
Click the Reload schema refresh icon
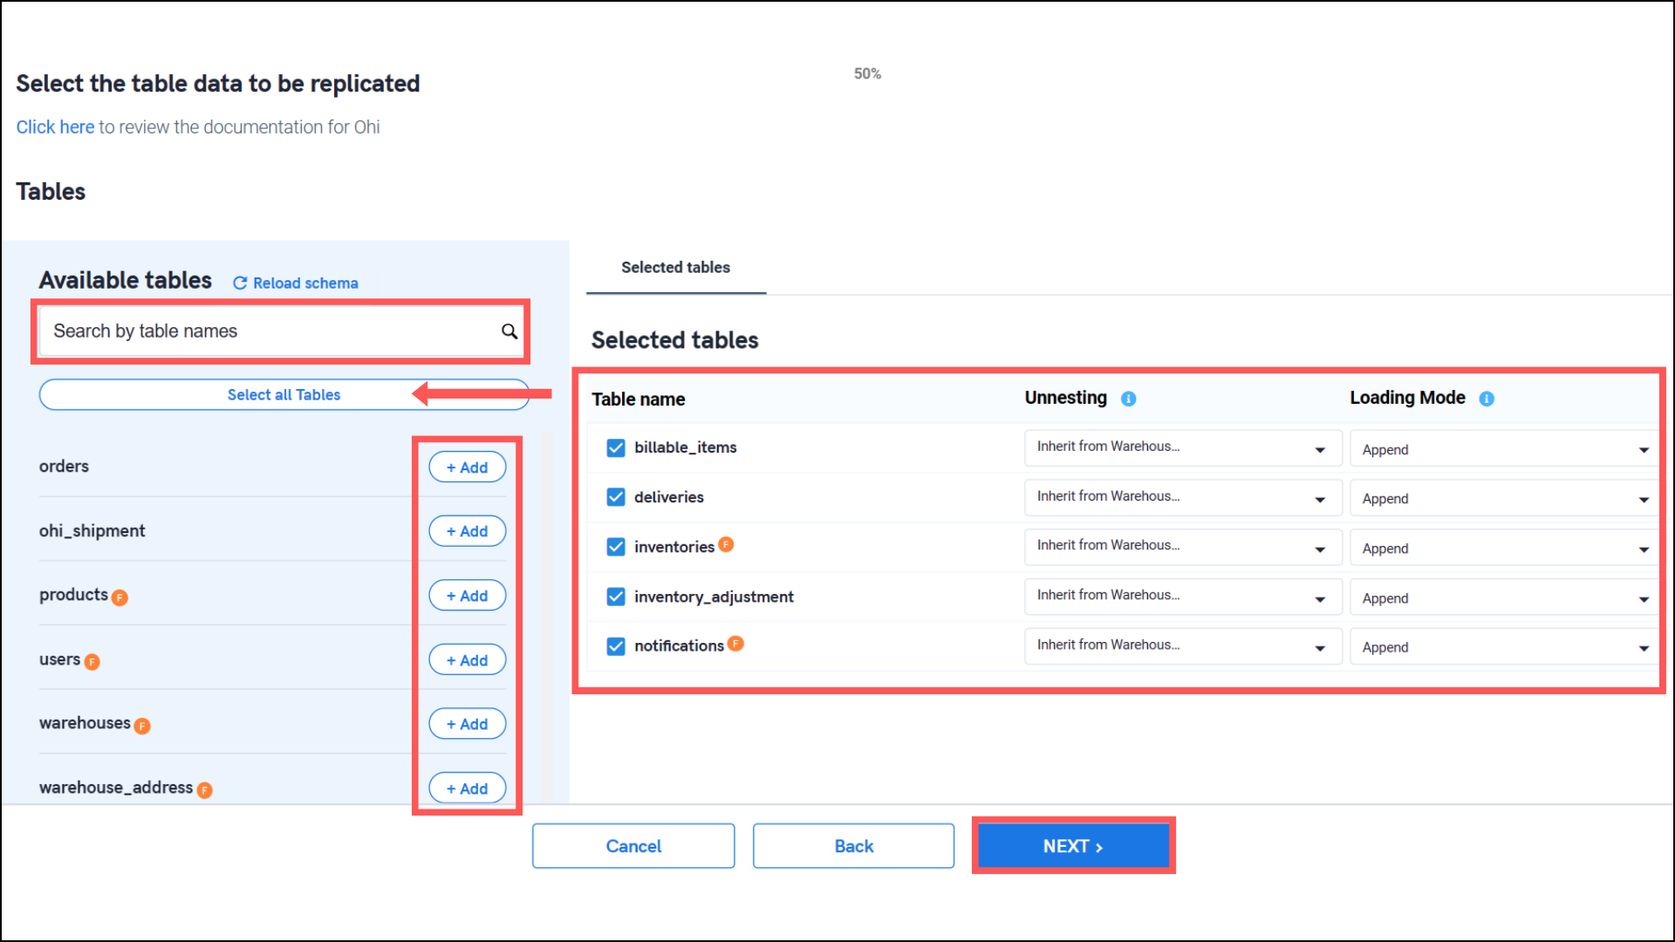tap(240, 283)
